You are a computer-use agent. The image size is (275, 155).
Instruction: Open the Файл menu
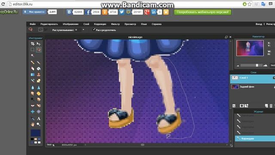(33, 24)
